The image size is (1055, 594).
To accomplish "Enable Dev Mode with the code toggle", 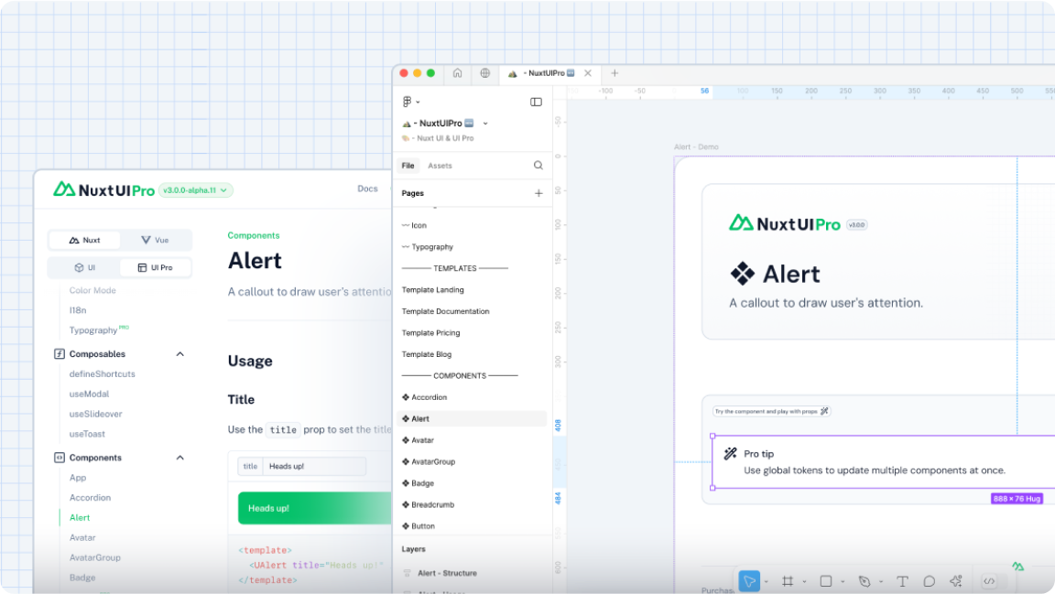I will pyautogui.click(x=989, y=580).
